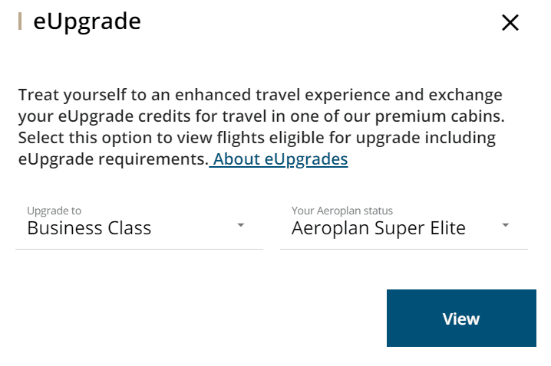Click the 'Upgrade to' field label

point(54,211)
